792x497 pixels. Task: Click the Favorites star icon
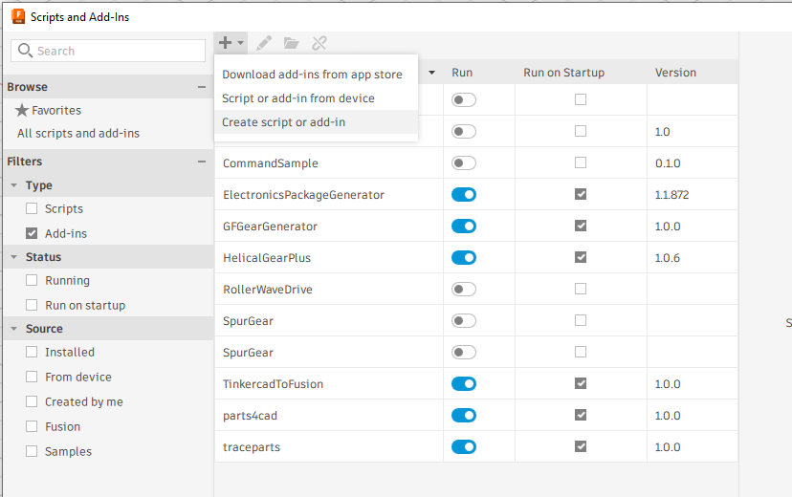[23, 110]
